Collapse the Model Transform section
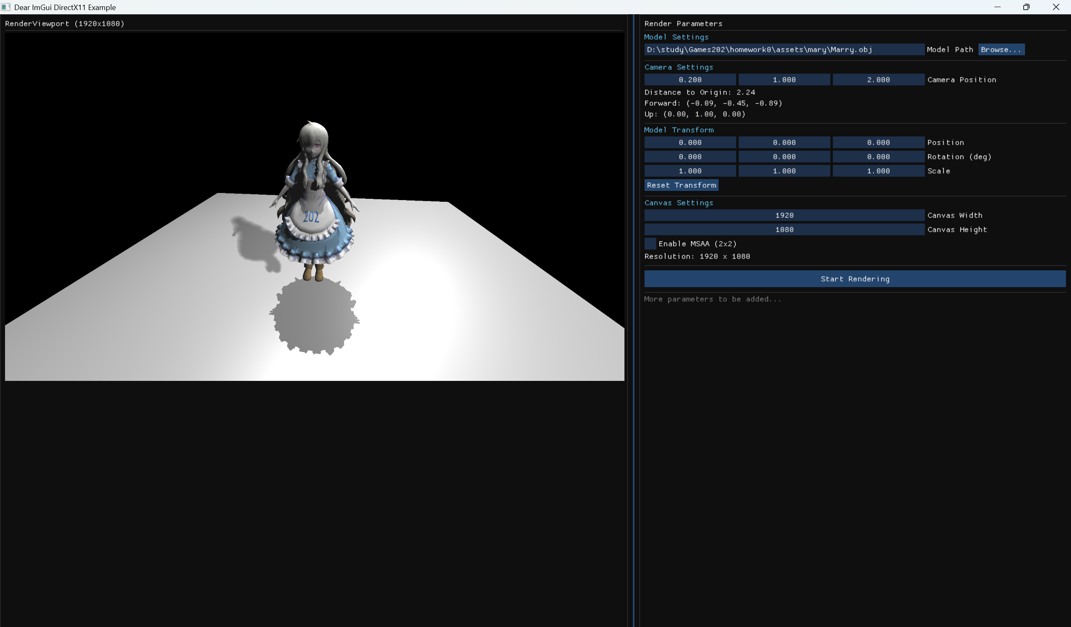The image size is (1071, 627). tap(679, 130)
